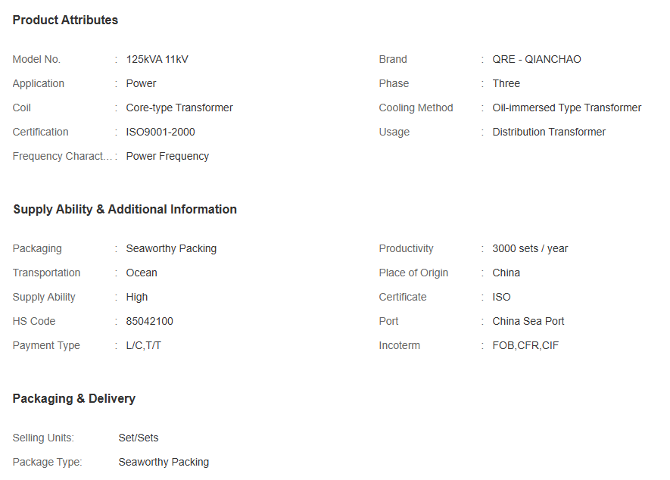
Task: Click the brand value QRE - QIANCHAO
Action: click(x=536, y=59)
